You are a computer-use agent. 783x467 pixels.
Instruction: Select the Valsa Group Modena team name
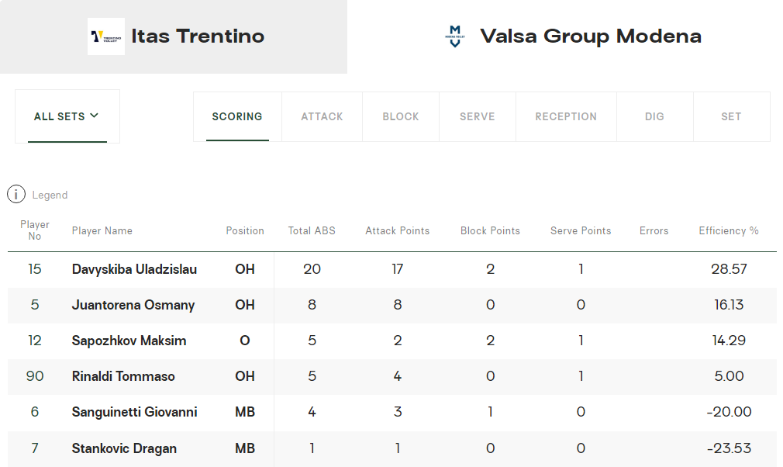coord(591,36)
